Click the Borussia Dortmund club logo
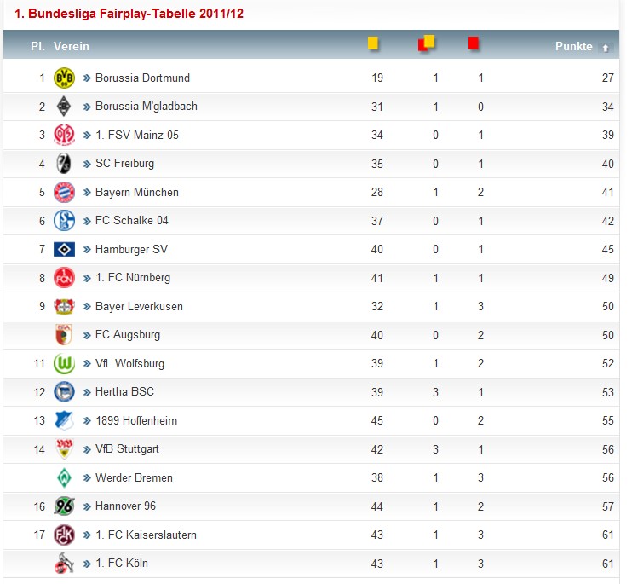Viewport: 632px width, 584px height. pyautogui.click(x=64, y=78)
